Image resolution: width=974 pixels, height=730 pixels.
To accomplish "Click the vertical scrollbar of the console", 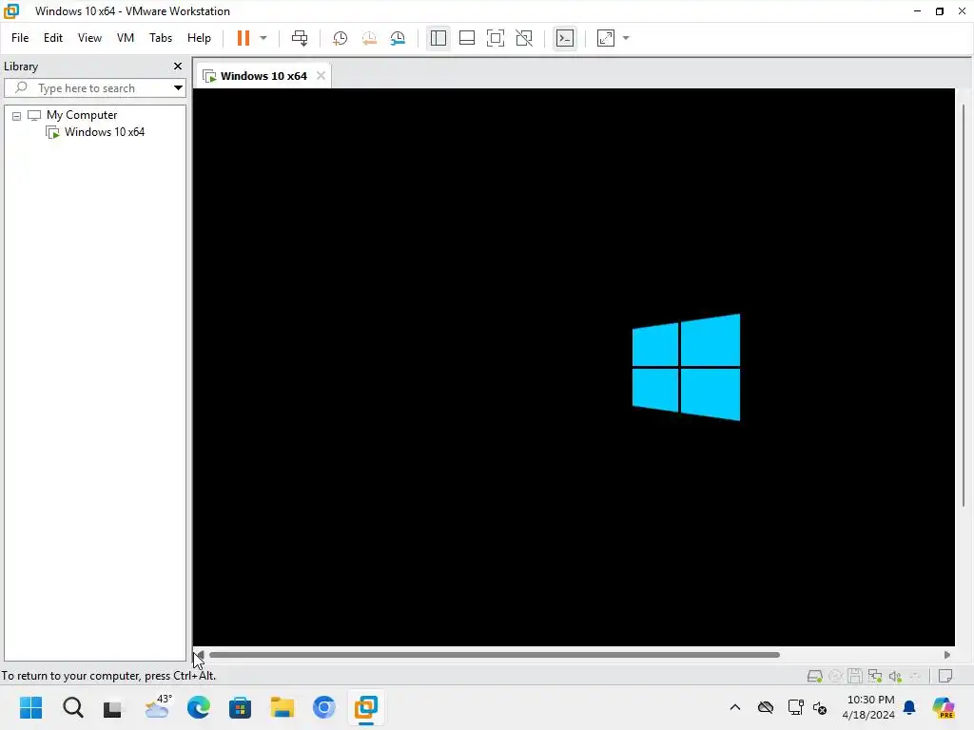I will pyautogui.click(x=964, y=304).
